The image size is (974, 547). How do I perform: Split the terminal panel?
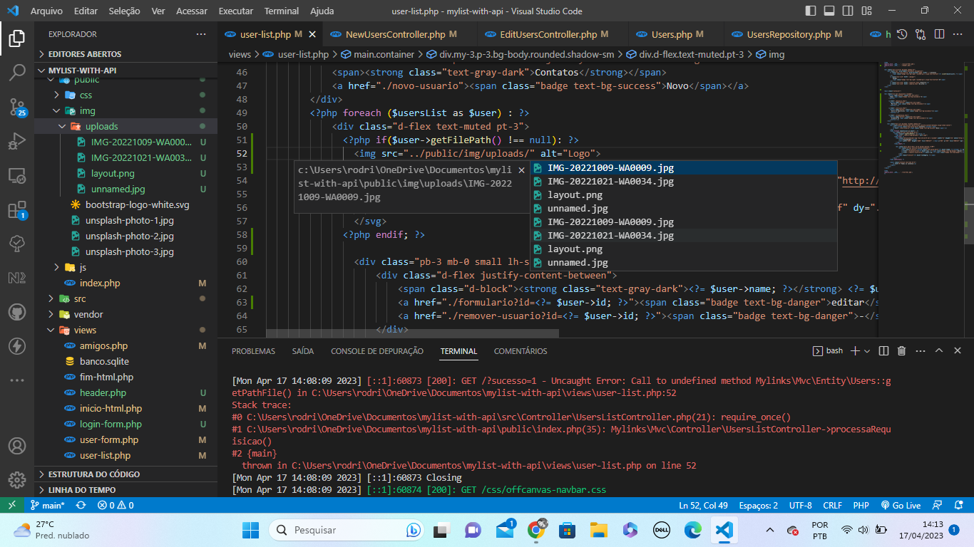883,350
